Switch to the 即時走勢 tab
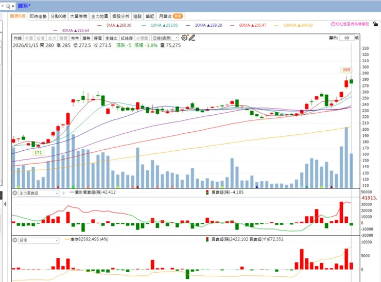 pos(38,16)
